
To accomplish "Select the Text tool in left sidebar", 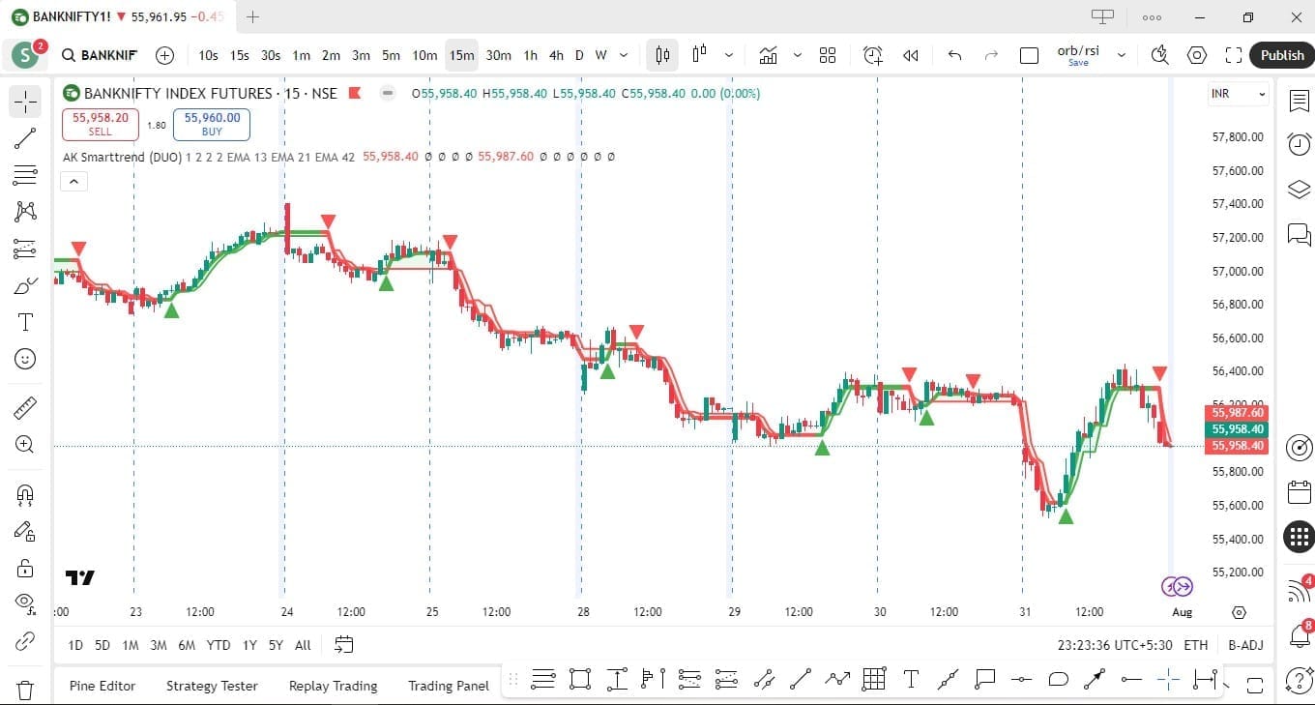I will point(25,322).
